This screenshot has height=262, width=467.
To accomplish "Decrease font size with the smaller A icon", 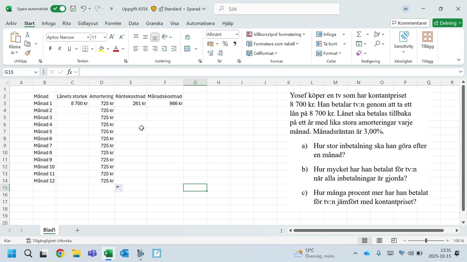I will point(121,37).
